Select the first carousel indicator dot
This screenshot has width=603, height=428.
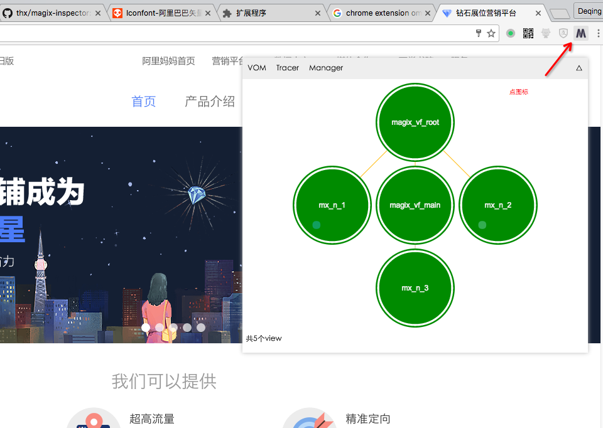click(x=146, y=327)
